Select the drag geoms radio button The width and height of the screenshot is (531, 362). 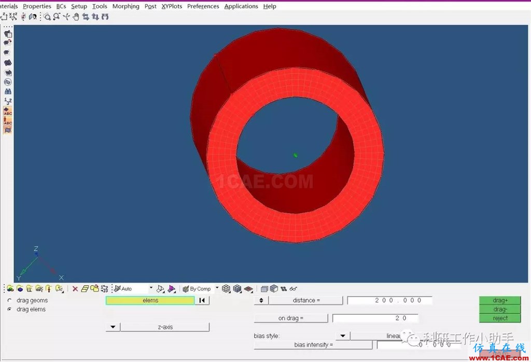(x=9, y=300)
